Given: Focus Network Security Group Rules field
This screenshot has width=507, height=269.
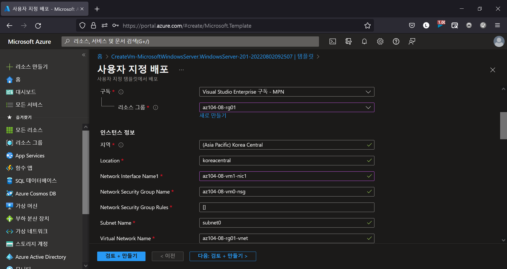Looking at the screenshot, I should coord(287,207).
